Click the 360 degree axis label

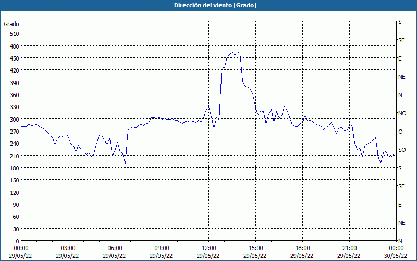click(15, 95)
